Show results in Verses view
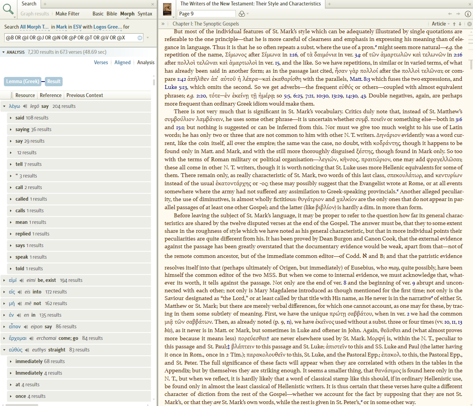 pos(101,63)
